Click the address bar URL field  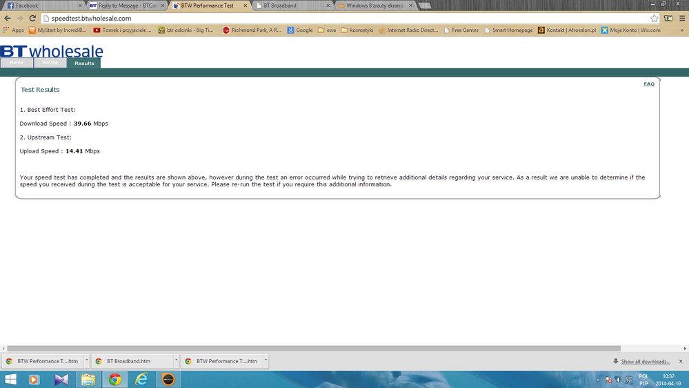point(346,19)
